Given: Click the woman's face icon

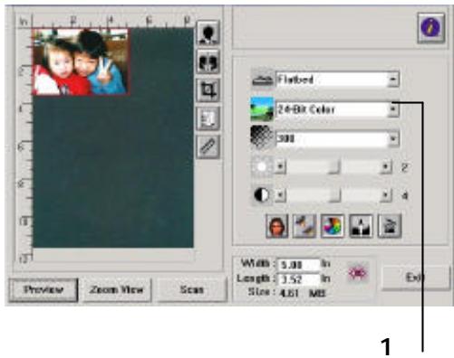Looking at the screenshot, I should (x=277, y=226).
